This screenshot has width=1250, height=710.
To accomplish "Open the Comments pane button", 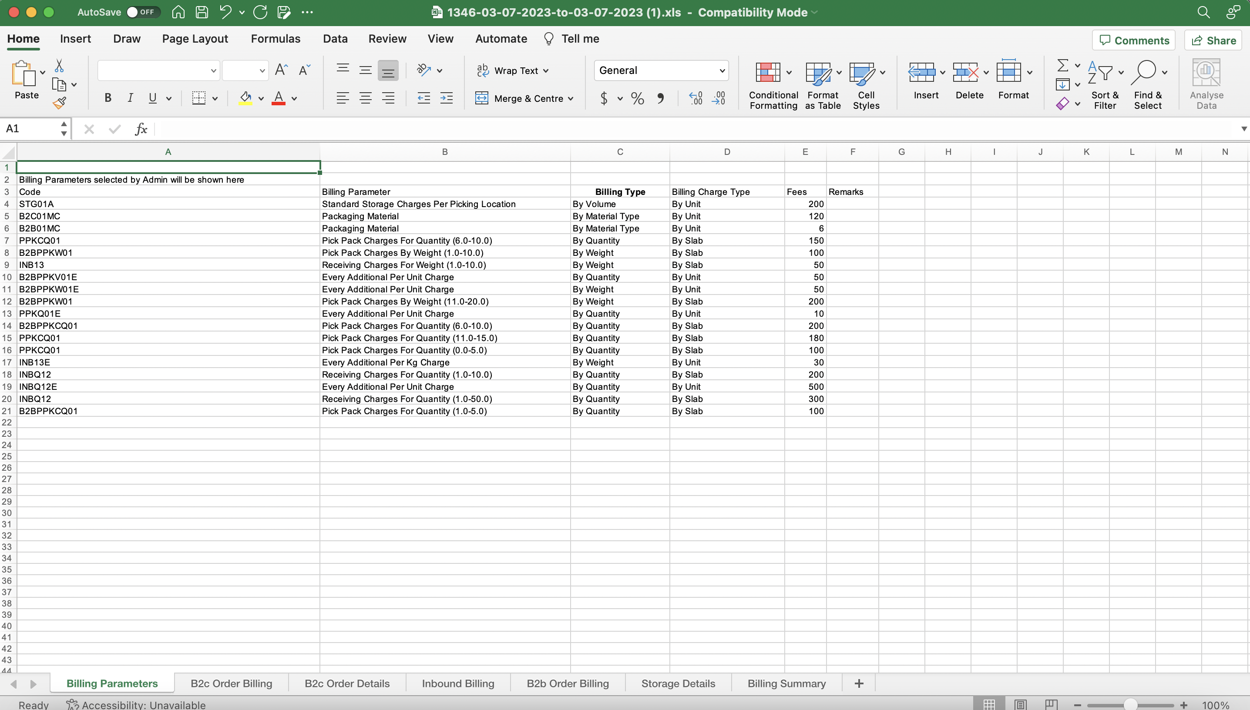I will coord(1134,40).
